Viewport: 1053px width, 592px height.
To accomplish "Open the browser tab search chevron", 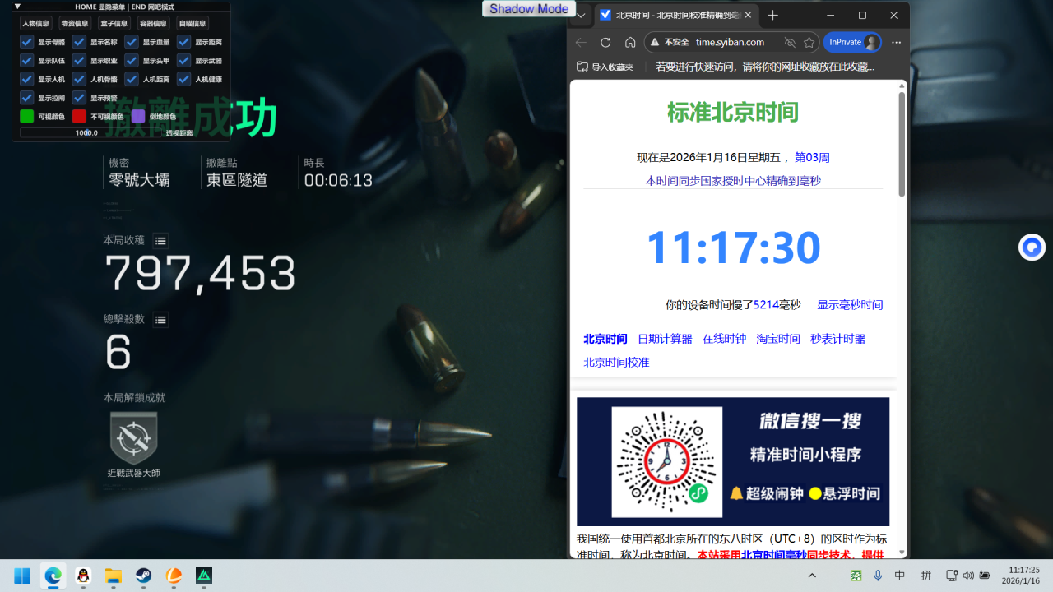I will [581, 15].
